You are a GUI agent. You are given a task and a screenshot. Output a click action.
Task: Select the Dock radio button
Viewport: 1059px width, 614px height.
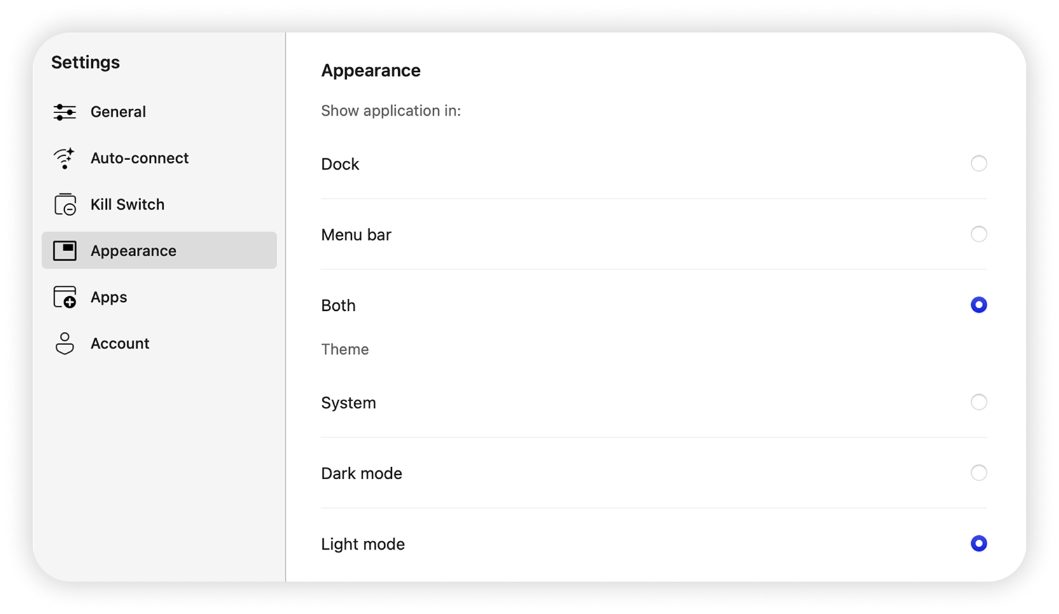(978, 164)
